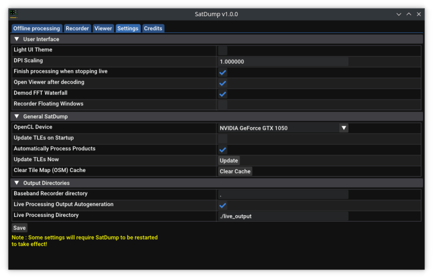Click the Baseband Recorder directory field
The width and height of the screenshot is (433, 278).
pos(283,195)
